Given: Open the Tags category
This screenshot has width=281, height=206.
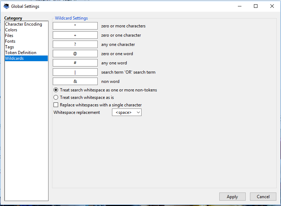Looking at the screenshot, I should click(x=10, y=47).
